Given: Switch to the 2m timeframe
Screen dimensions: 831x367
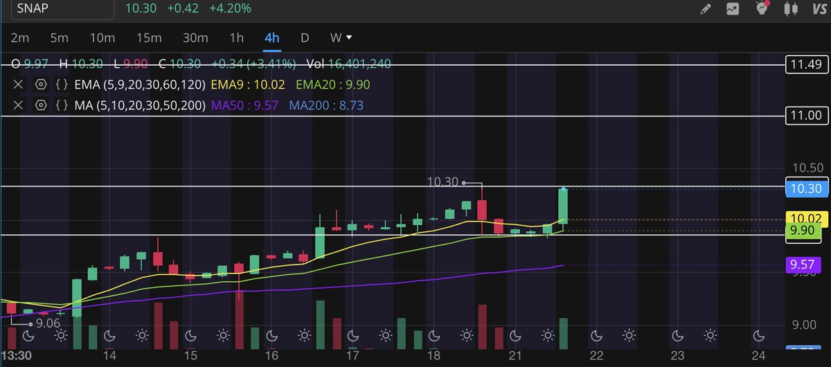Looking at the screenshot, I should point(20,37).
